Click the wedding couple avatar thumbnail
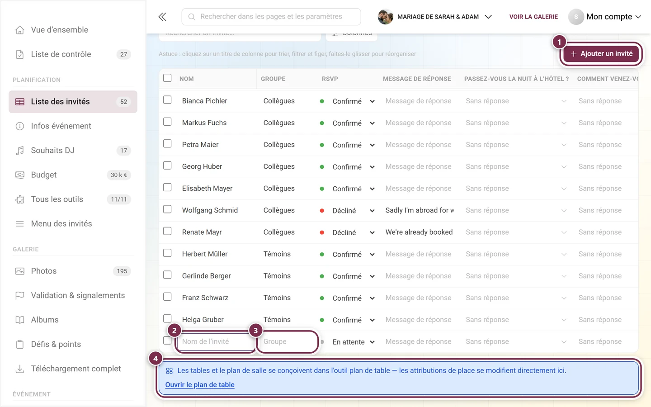 [385, 17]
